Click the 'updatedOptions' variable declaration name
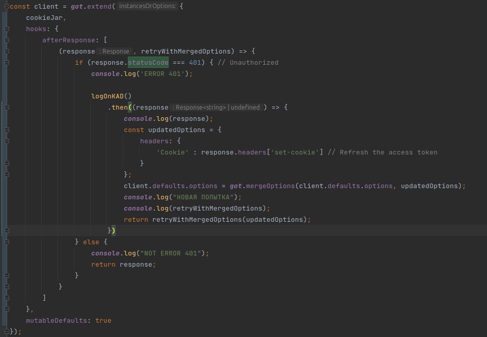Viewport: 487px width, 337px height. 176,129
